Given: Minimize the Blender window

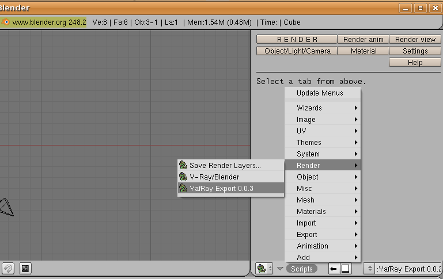Looking at the screenshot, I should [x=406, y=8].
